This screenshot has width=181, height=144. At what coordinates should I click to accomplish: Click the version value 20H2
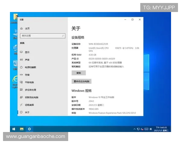tap(91, 101)
